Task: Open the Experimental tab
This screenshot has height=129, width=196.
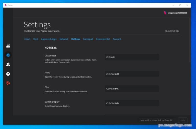Action: pyautogui.click(x=103, y=39)
